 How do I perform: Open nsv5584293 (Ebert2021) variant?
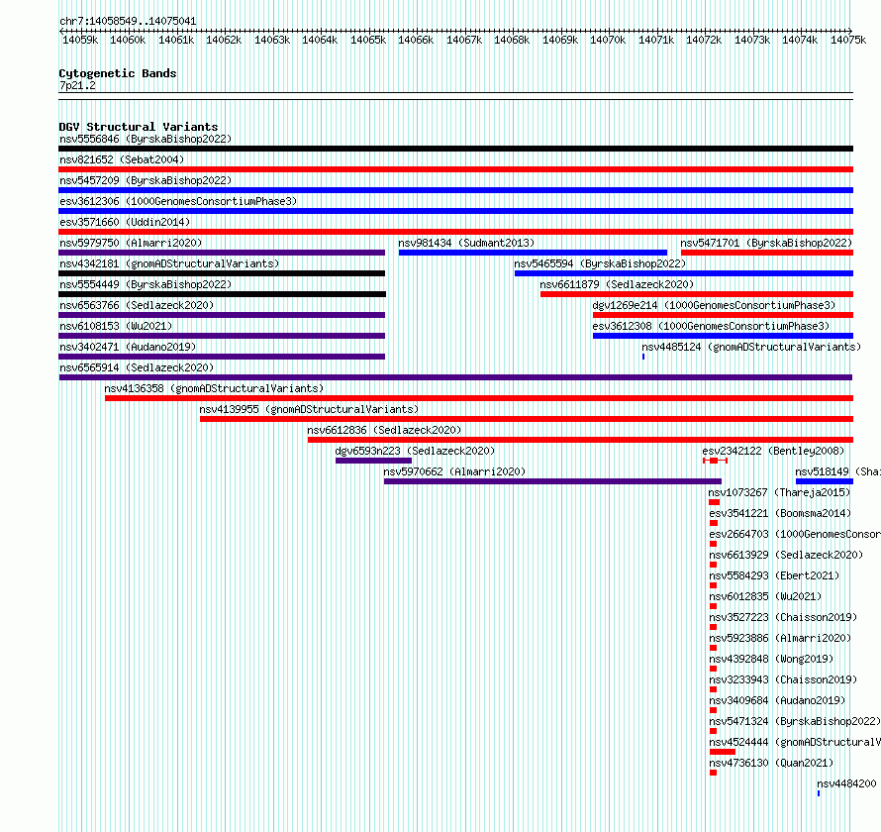click(x=774, y=575)
